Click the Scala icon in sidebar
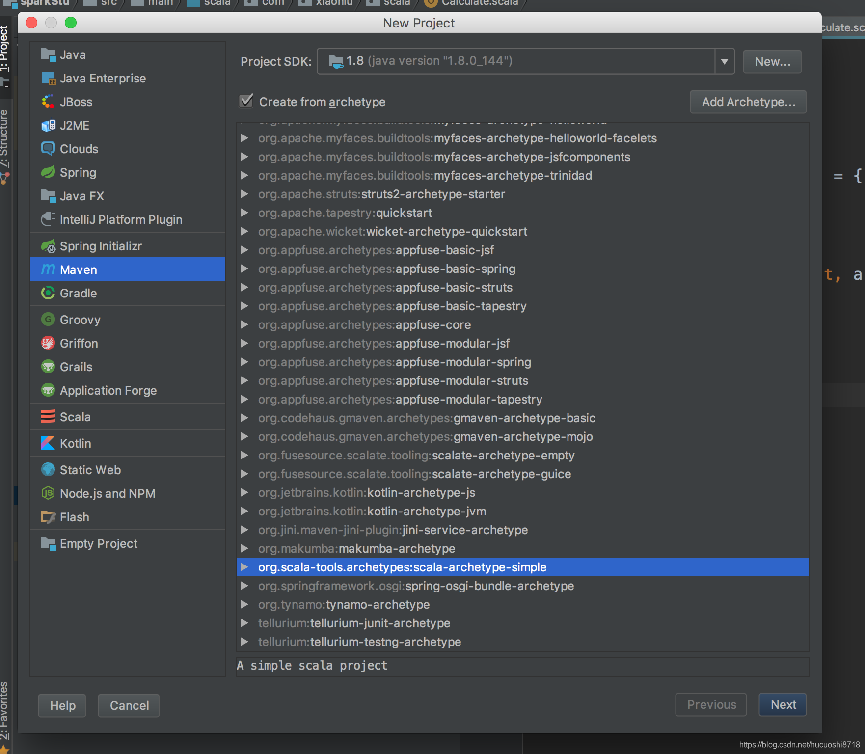Viewport: 865px width, 754px height. coord(48,417)
